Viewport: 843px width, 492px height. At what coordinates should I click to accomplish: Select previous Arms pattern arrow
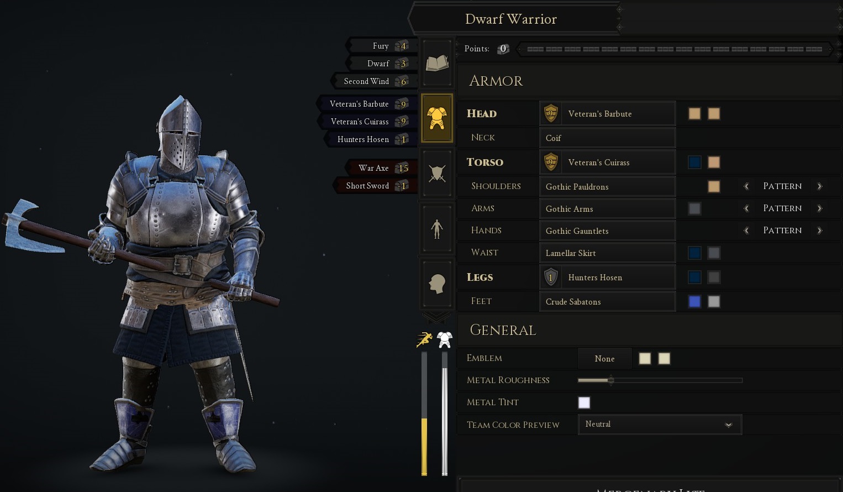[746, 208]
